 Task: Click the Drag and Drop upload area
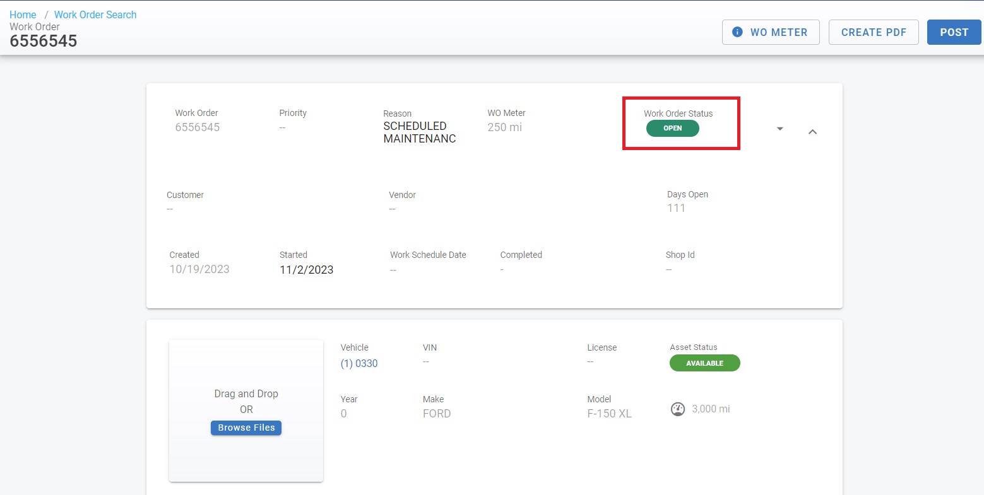coord(246,378)
